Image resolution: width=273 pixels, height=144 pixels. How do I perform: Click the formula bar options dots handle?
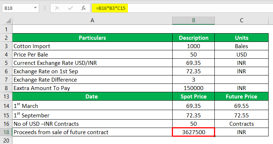[45, 8]
